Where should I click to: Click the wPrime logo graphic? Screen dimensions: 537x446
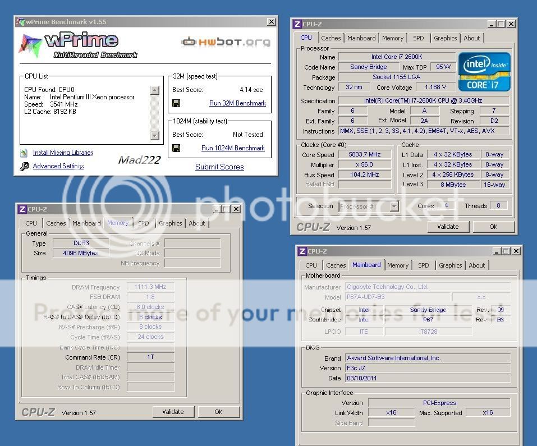click(x=78, y=45)
